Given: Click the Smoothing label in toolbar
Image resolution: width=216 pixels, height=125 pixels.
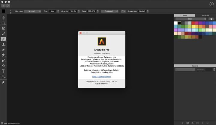Looking at the screenshot, I should click(x=132, y=11).
